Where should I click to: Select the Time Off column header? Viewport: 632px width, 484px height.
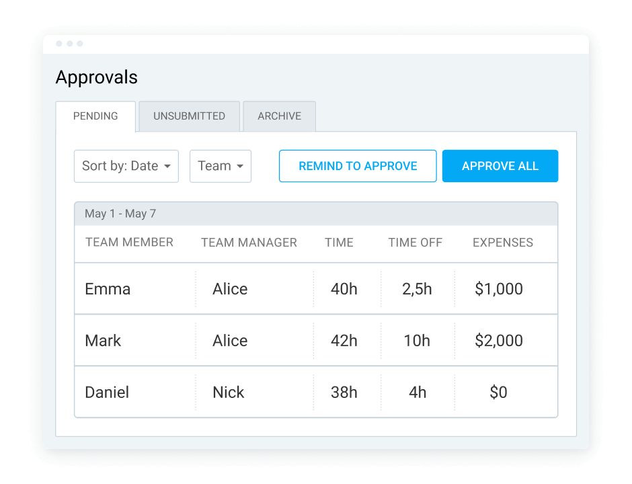pos(415,243)
